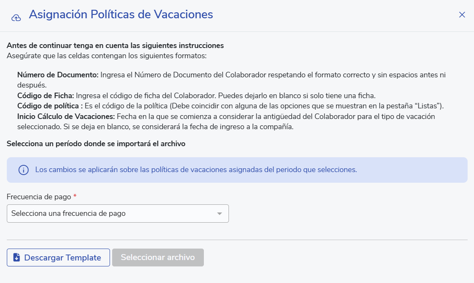This screenshot has width=474, height=283.
Task: Click the 'Antes de continuar tenga en cuenta' heading
Action: click(x=115, y=45)
